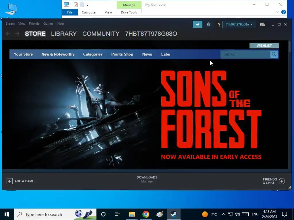The width and height of the screenshot is (294, 220).
Task: Show hidden tray icons chevron
Action: [x=223, y=214]
